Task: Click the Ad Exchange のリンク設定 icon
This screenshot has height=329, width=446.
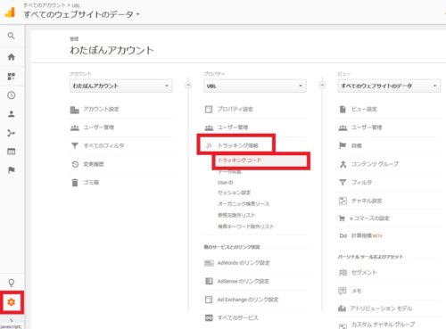Action: coord(209,300)
